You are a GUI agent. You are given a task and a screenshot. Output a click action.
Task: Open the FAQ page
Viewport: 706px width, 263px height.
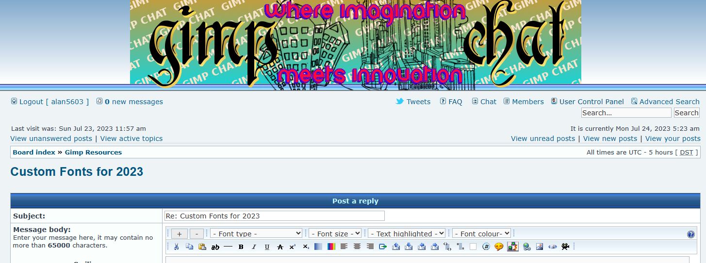click(x=451, y=102)
